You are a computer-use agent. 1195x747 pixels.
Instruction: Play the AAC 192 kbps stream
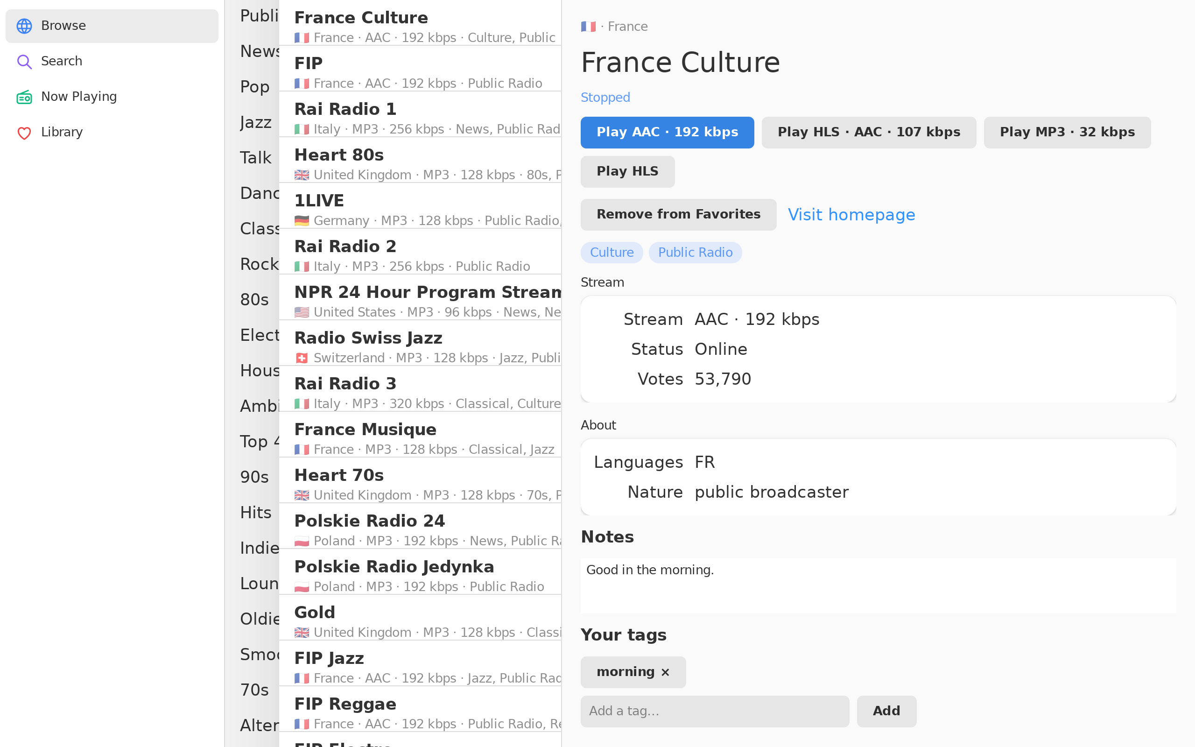point(667,133)
